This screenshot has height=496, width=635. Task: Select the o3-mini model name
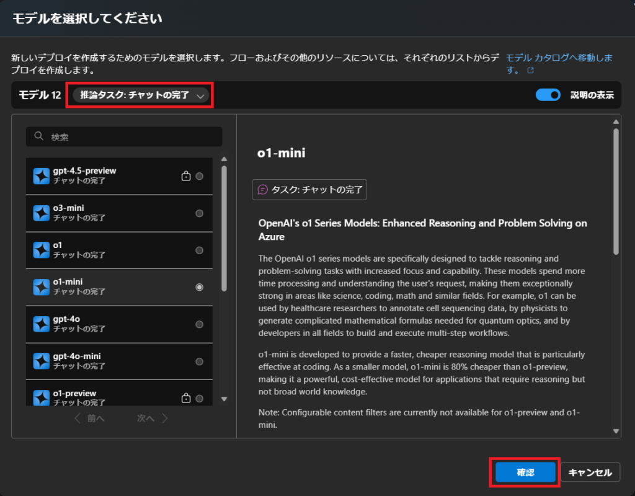coord(68,208)
